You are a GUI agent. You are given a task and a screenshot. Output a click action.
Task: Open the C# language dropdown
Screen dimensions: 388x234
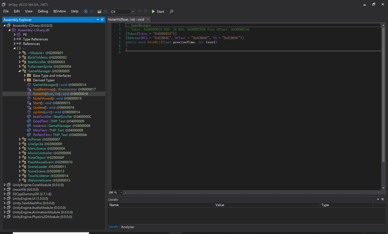tap(133, 12)
